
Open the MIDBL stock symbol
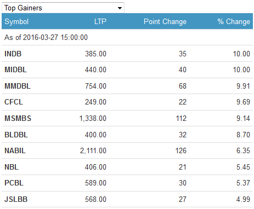coord(15,69)
